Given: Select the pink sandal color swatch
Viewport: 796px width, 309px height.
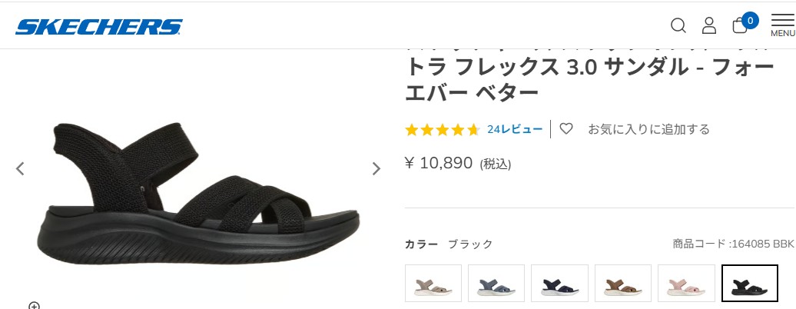Looking at the screenshot, I should click(686, 284).
